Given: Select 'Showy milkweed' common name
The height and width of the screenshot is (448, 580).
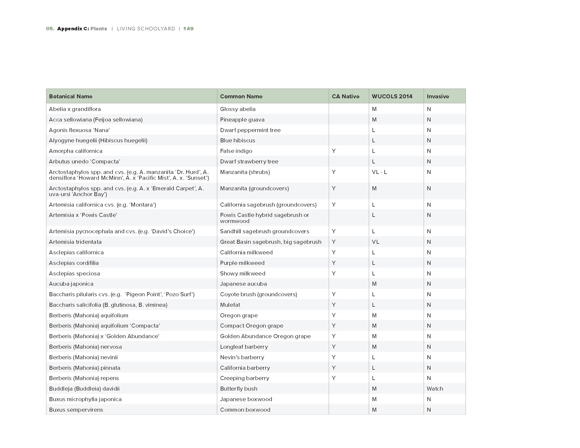Looking at the screenshot, I should click(x=243, y=273).
